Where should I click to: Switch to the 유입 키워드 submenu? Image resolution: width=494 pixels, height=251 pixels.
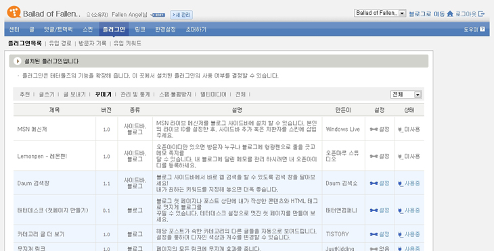(127, 43)
